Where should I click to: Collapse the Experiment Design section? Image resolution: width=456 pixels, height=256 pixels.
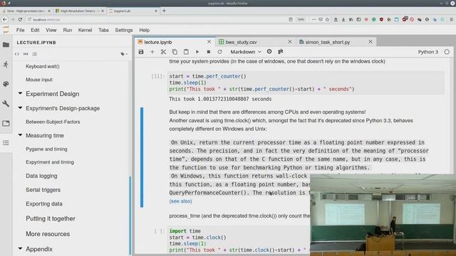tap(20, 93)
